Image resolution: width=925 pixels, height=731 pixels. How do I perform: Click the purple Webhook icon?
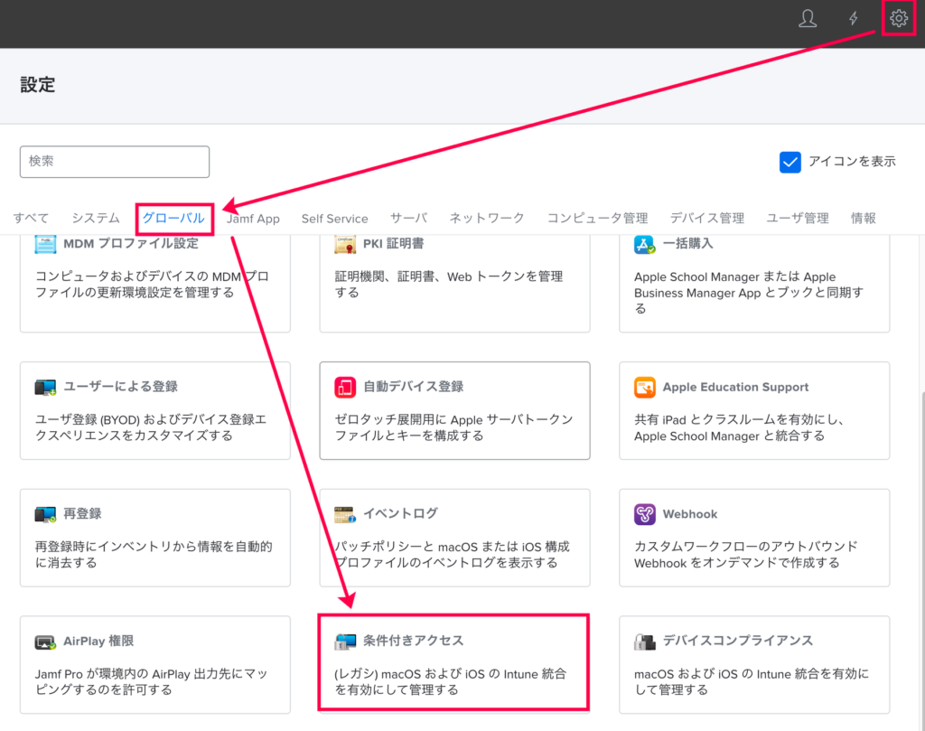[x=645, y=514]
